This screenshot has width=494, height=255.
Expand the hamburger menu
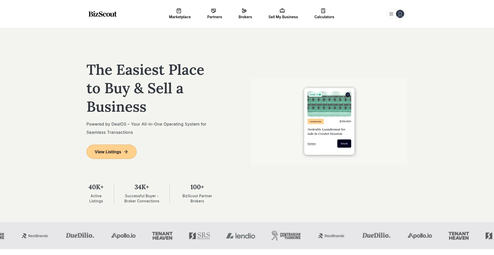(391, 14)
